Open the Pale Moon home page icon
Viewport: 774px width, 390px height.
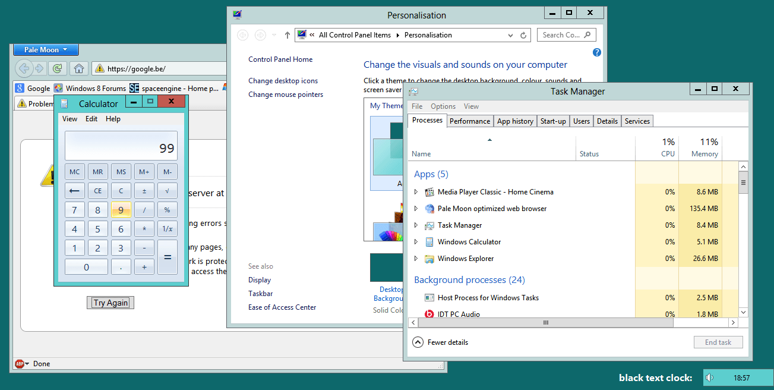79,68
